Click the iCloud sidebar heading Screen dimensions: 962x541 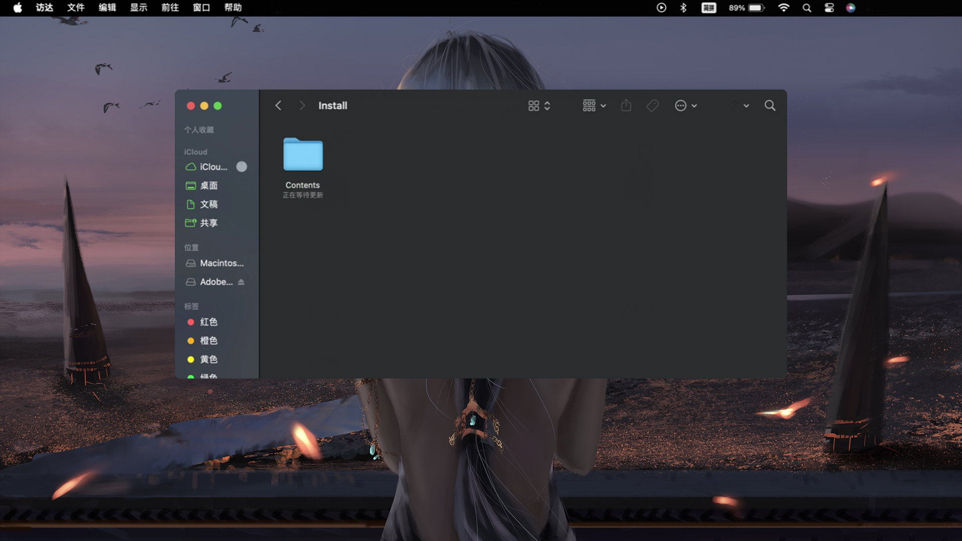(x=195, y=152)
